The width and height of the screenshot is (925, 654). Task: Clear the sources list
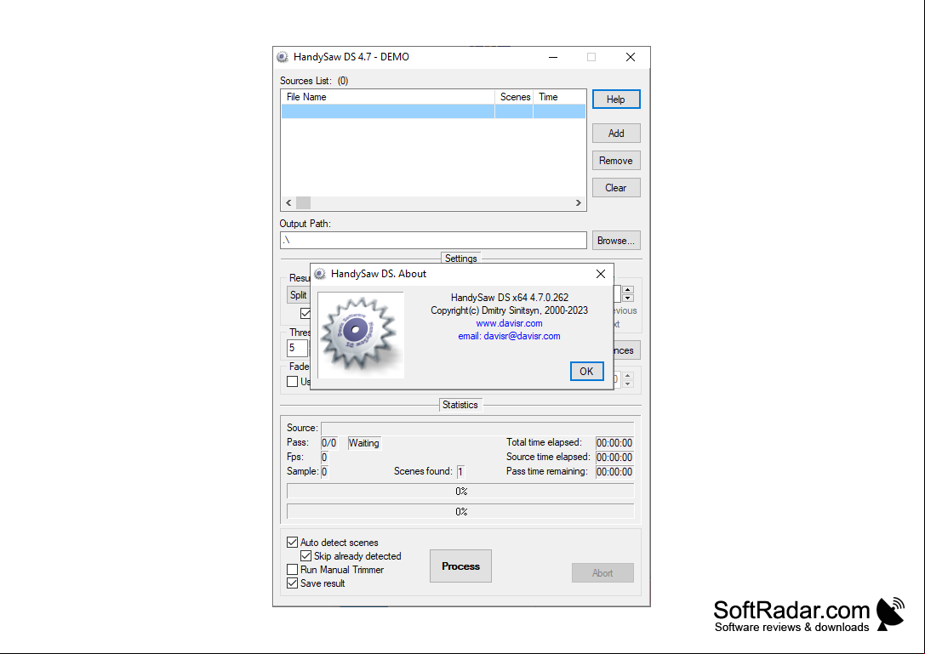click(616, 188)
